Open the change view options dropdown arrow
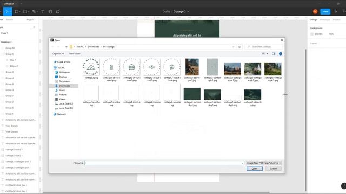Screen dimensions: 346x194 point(268,54)
